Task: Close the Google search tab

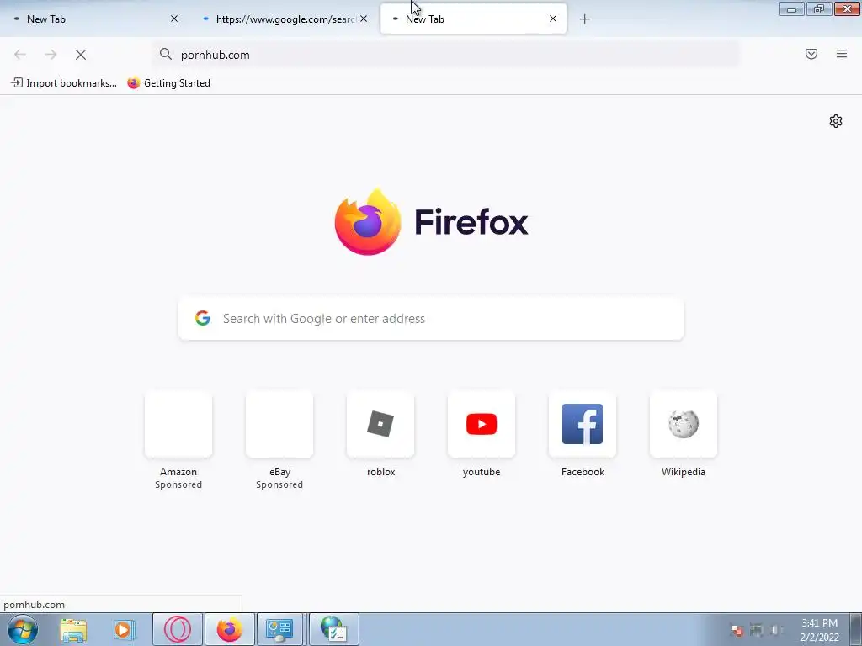Action: [364, 19]
